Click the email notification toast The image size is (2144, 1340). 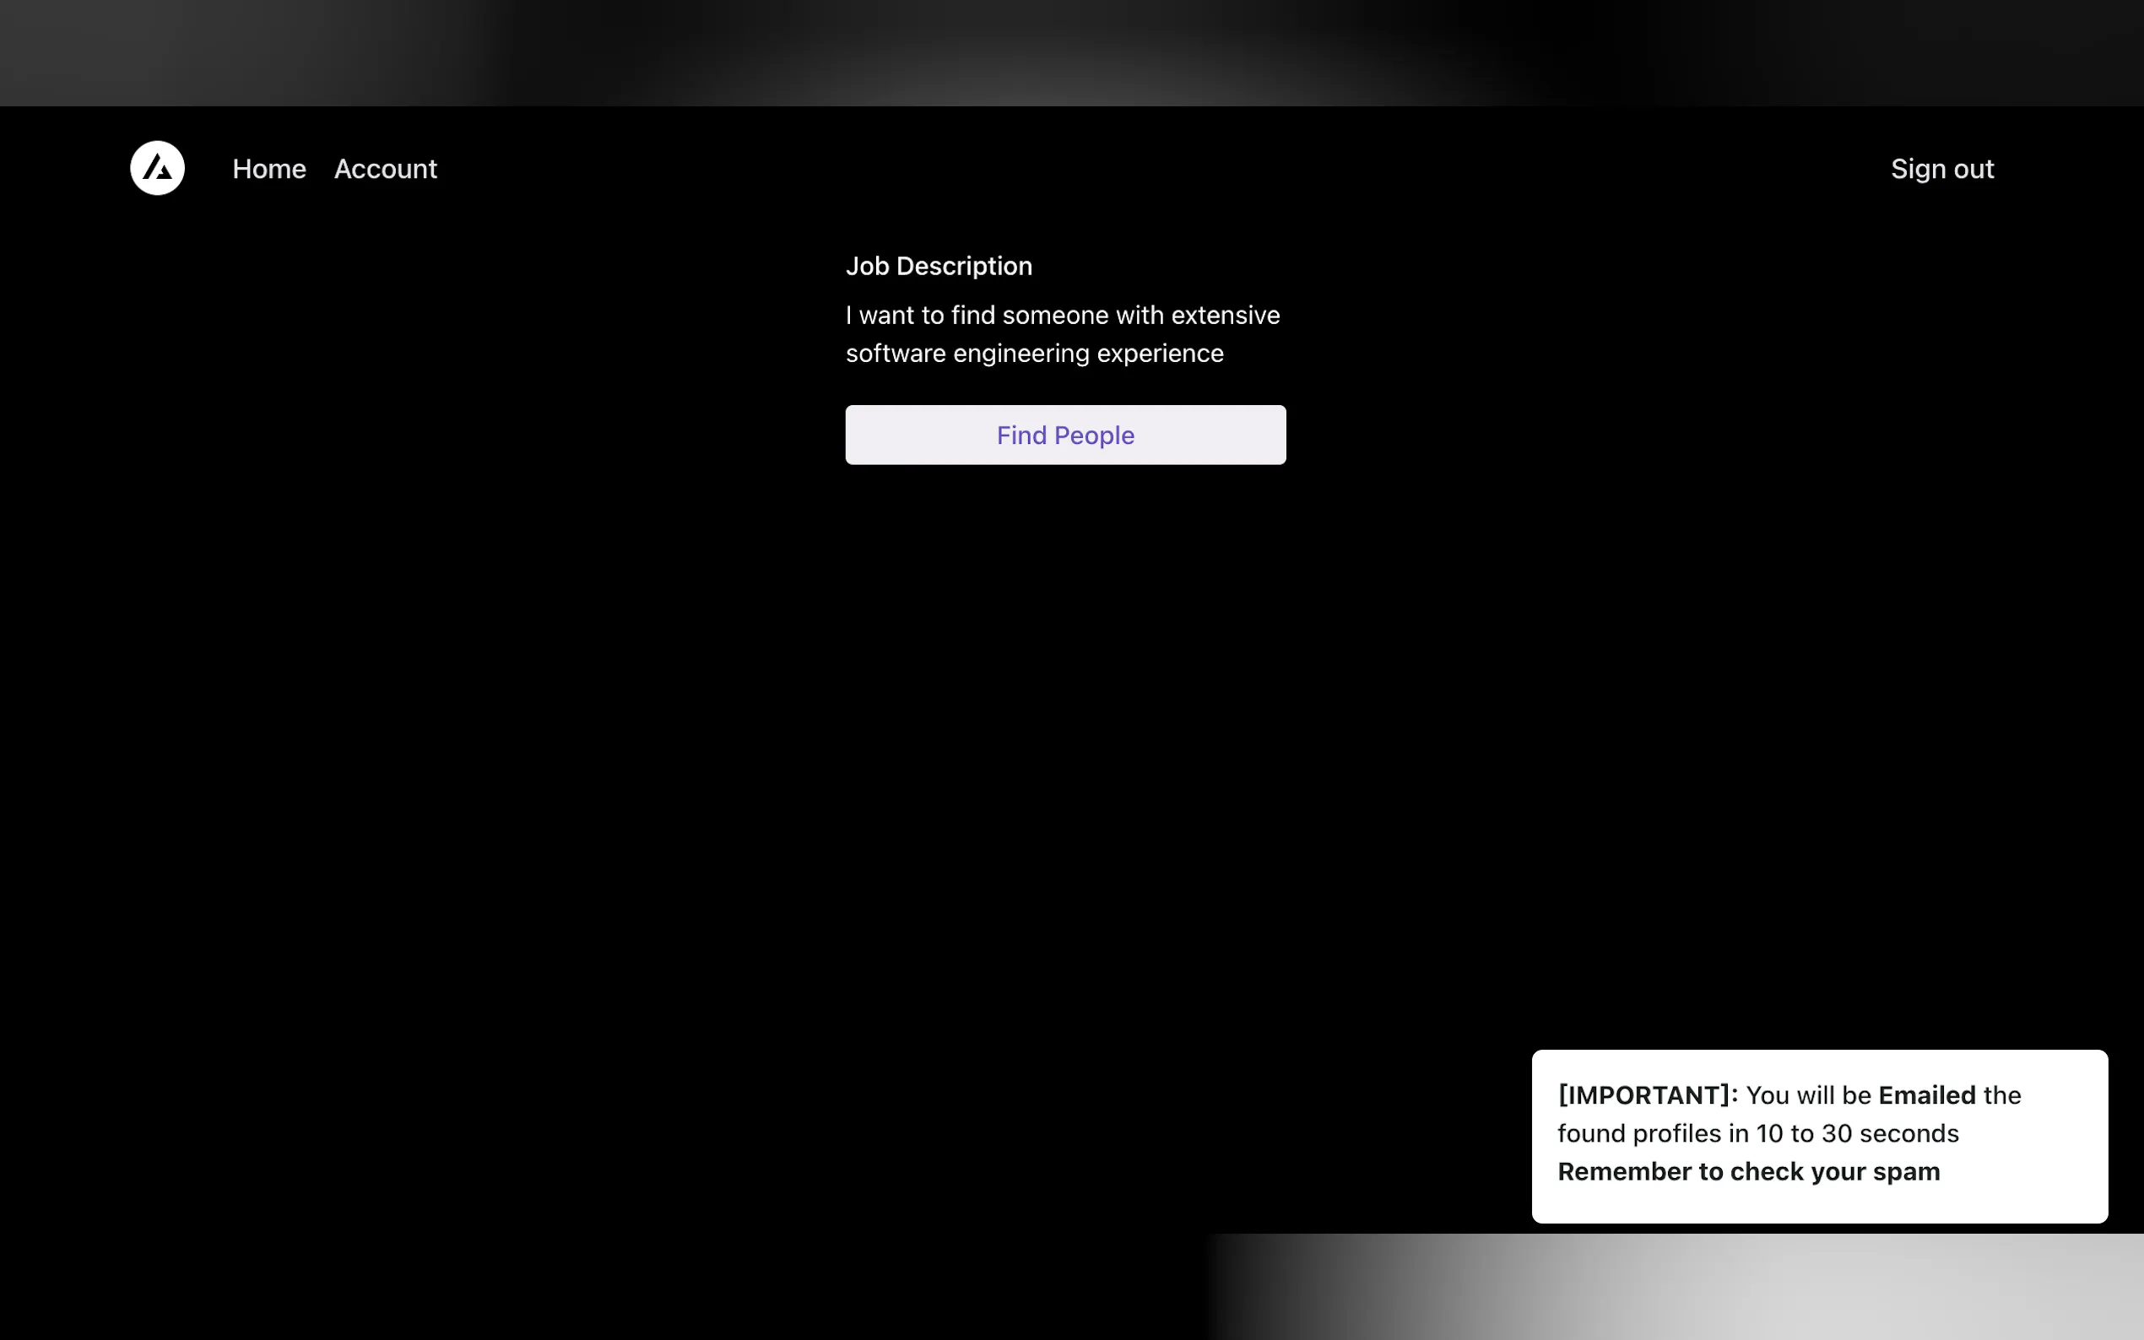pos(1819,1135)
